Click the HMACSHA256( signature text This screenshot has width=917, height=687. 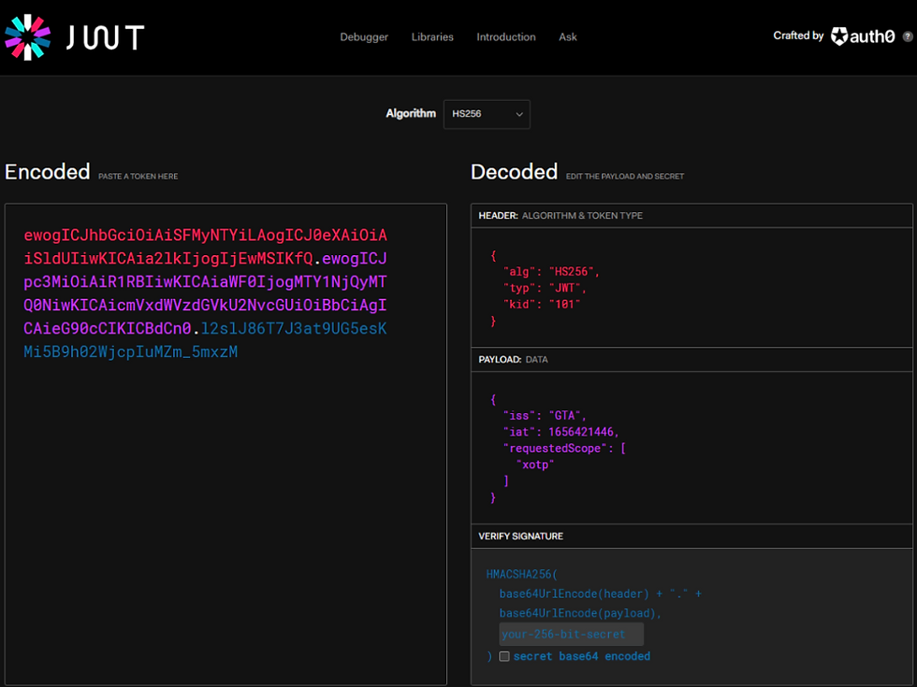tap(522, 574)
